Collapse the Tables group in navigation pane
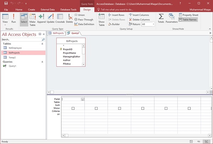 pos(43,44)
